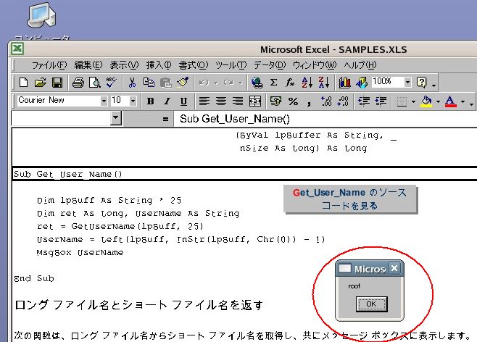Center align text
The image size is (477, 342).
tap(221, 101)
